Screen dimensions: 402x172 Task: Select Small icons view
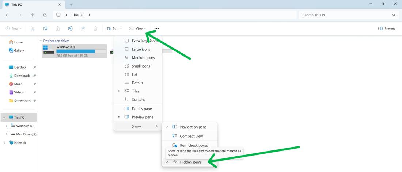[x=138, y=66]
